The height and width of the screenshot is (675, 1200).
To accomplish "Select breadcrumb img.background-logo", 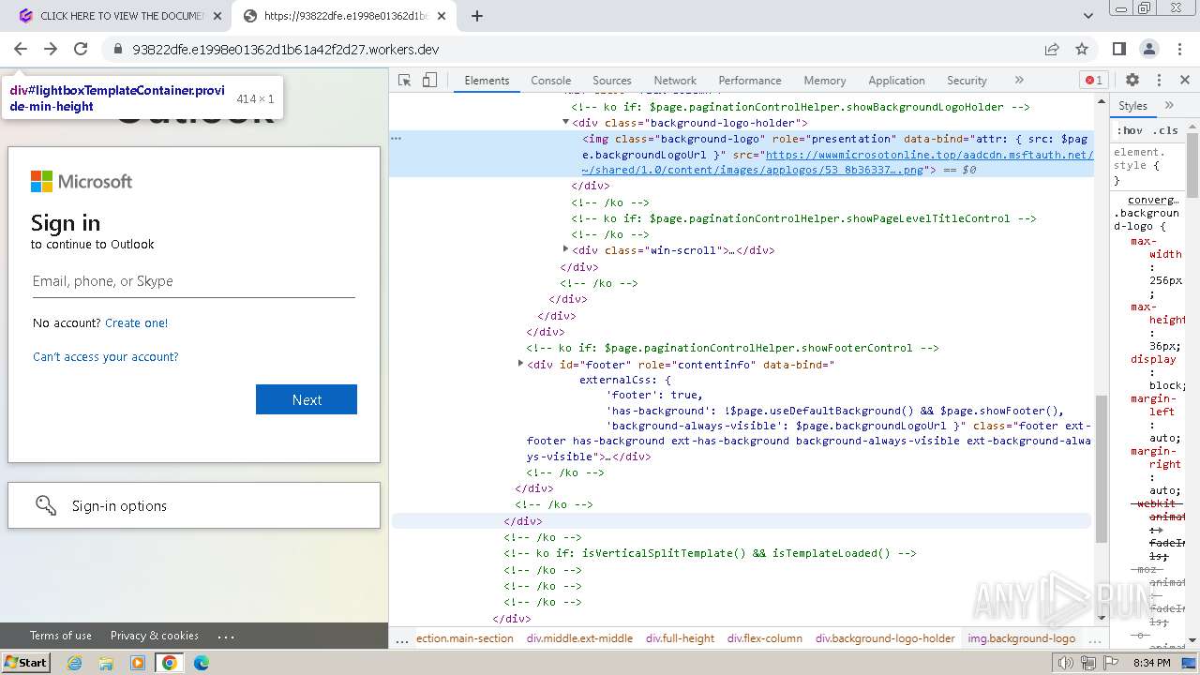I will tap(1021, 638).
